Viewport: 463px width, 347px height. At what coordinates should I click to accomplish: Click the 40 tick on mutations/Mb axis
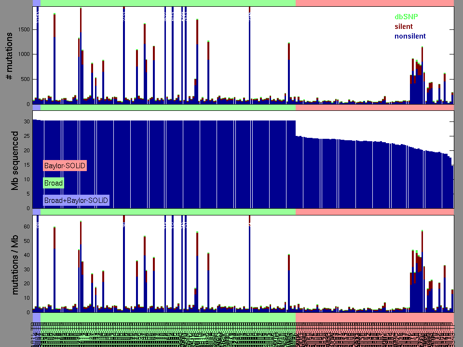pos(26,255)
